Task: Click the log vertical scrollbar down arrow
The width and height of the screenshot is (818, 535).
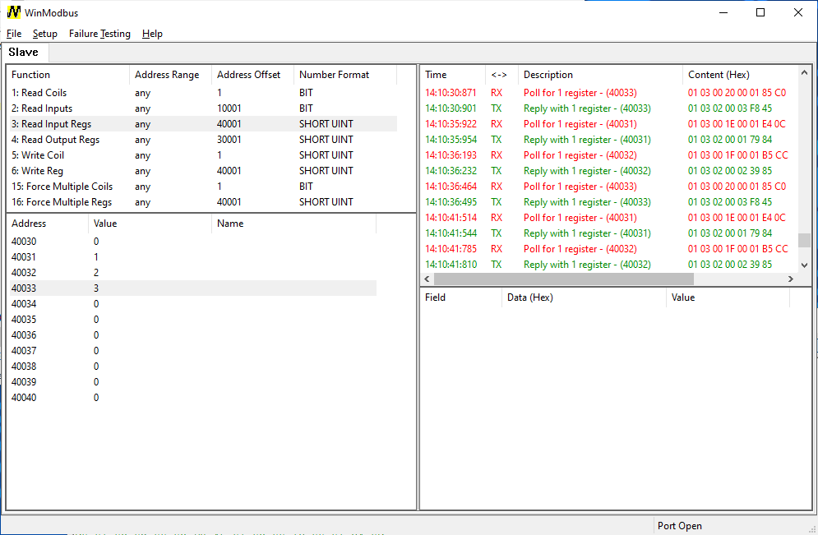Action: (805, 265)
